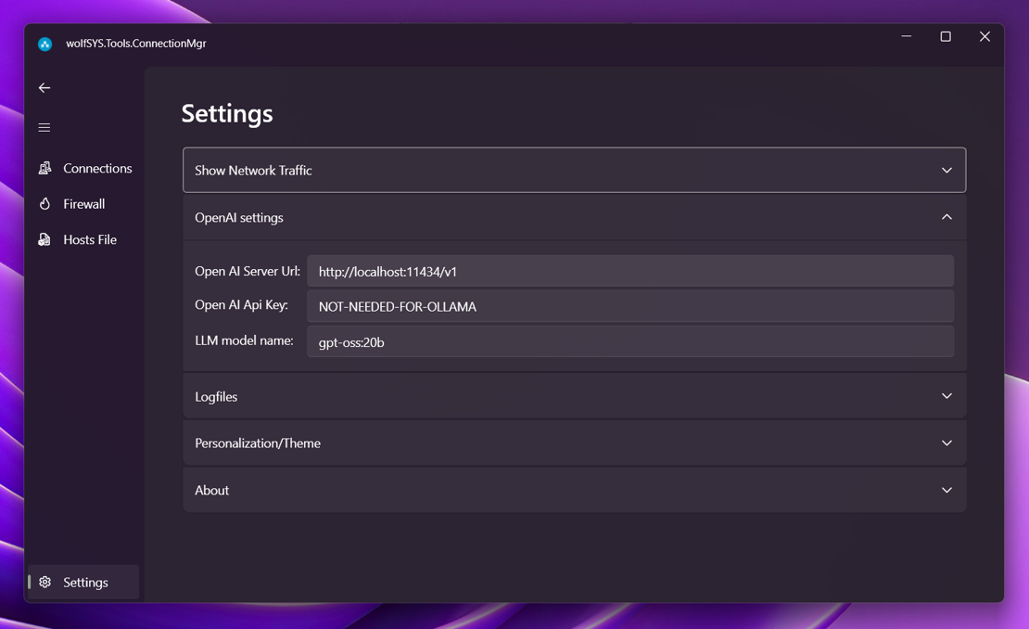1029x629 pixels.
Task: Click the wolfSYS app logo in title bar
Action: (x=44, y=44)
